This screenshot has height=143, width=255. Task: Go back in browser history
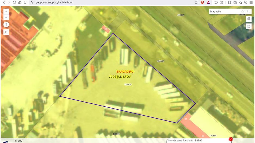pos(4,2)
